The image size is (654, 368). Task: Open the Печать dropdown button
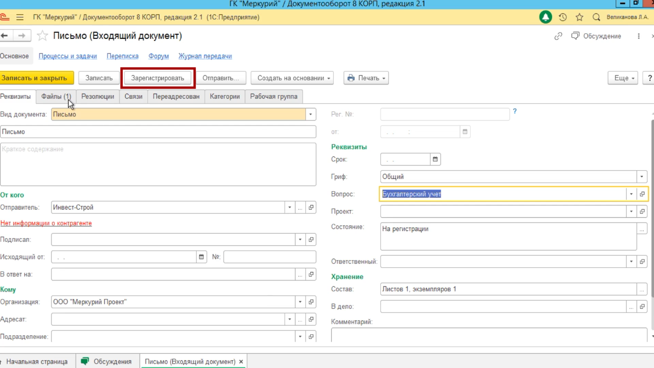click(366, 78)
